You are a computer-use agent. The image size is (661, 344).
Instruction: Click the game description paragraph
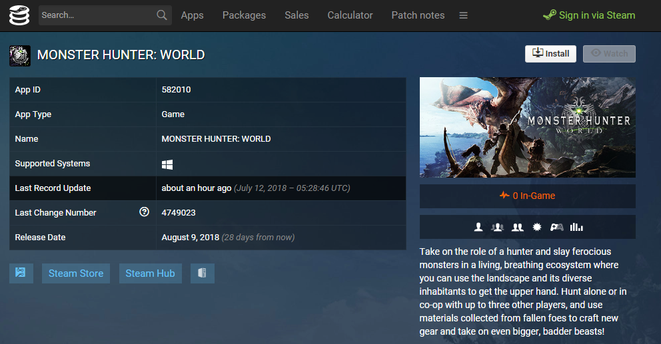tap(523, 291)
